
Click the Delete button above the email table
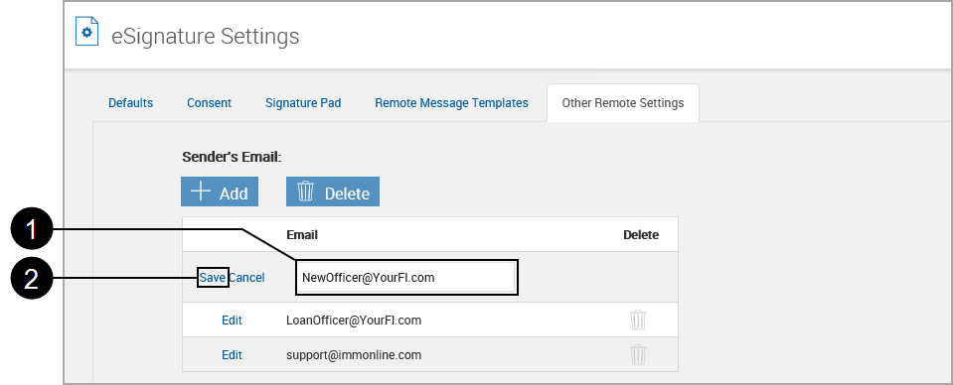click(x=333, y=192)
